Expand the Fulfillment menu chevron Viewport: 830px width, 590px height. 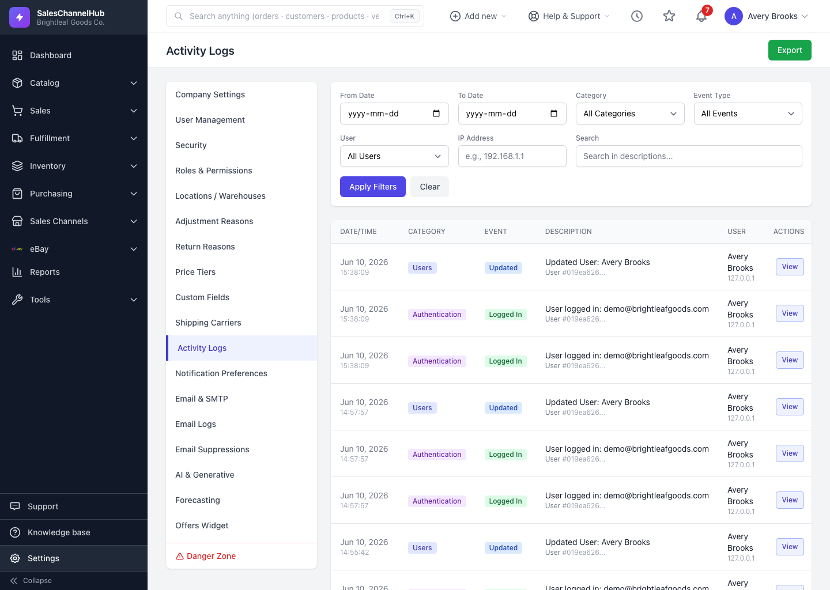tap(134, 138)
